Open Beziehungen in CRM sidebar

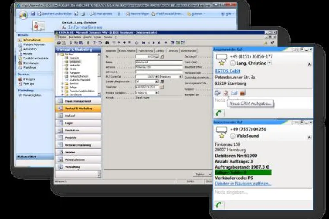tap(31, 63)
